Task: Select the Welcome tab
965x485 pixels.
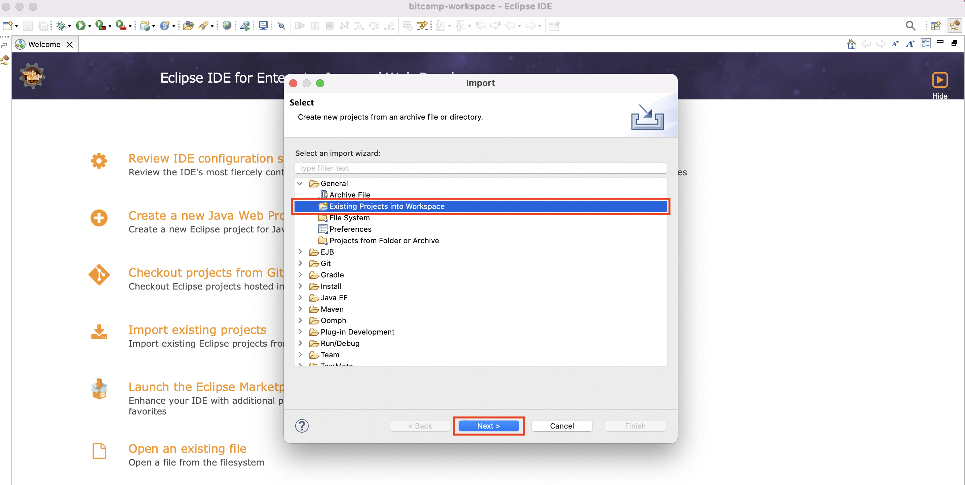Action: pyautogui.click(x=44, y=45)
